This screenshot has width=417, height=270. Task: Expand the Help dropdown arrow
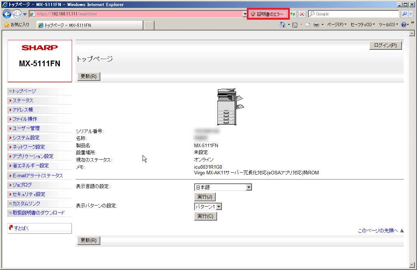pos(408,25)
